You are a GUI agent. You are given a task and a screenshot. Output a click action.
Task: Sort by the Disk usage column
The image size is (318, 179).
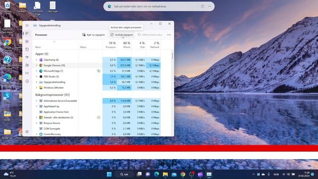pyautogui.click(x=139, y=45)
